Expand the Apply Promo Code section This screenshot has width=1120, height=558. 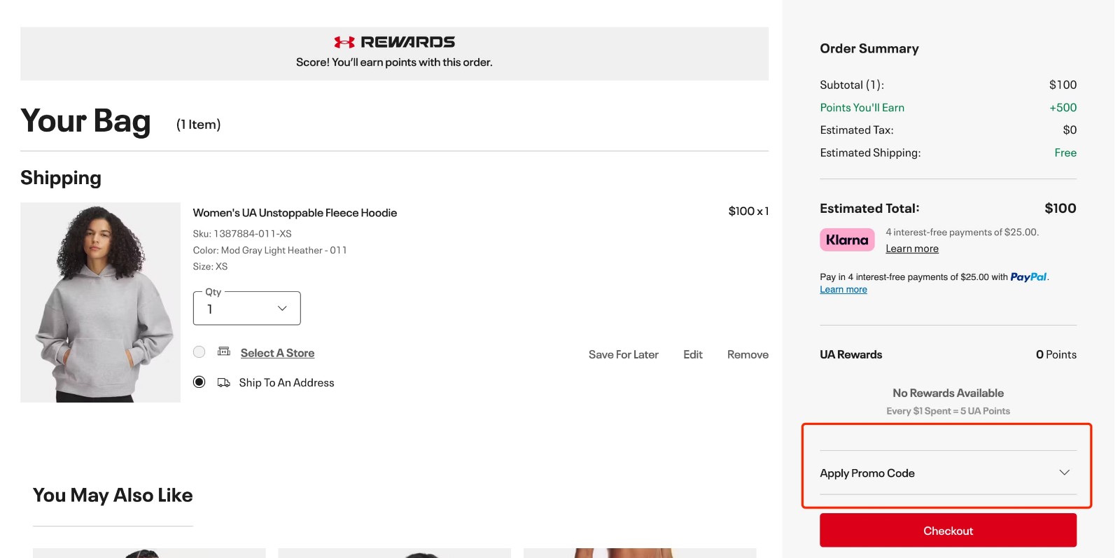[x=867, y=473]
